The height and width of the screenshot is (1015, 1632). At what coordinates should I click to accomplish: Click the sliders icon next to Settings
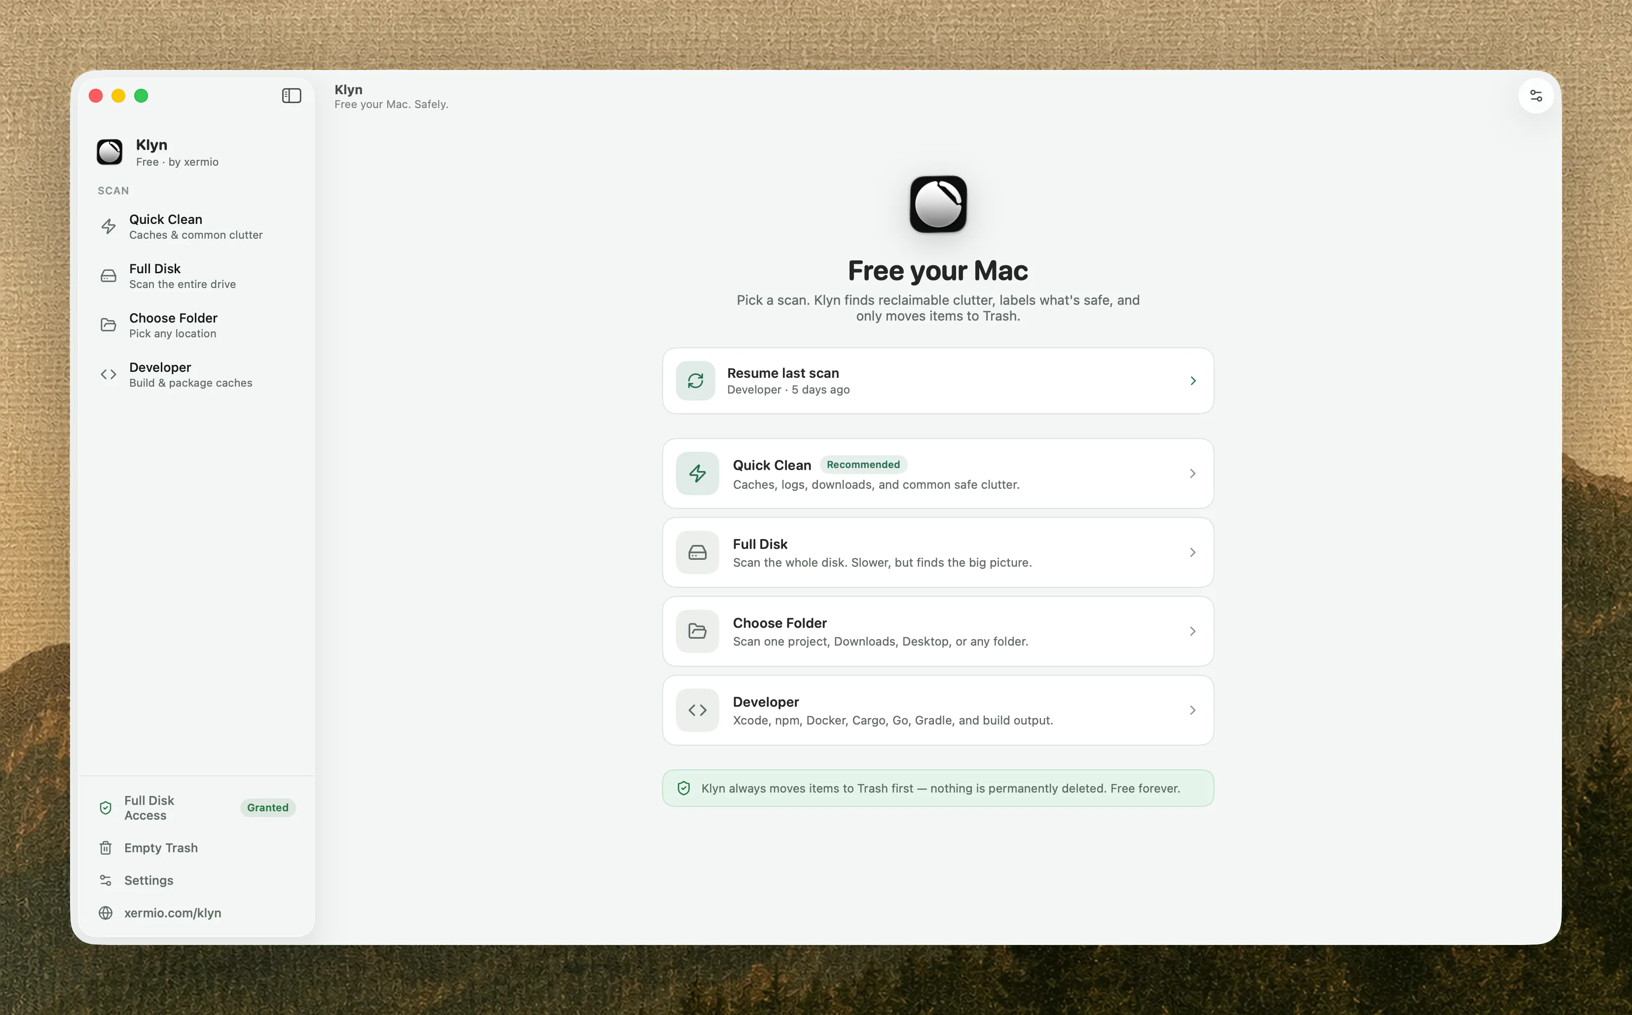(106, 880)
